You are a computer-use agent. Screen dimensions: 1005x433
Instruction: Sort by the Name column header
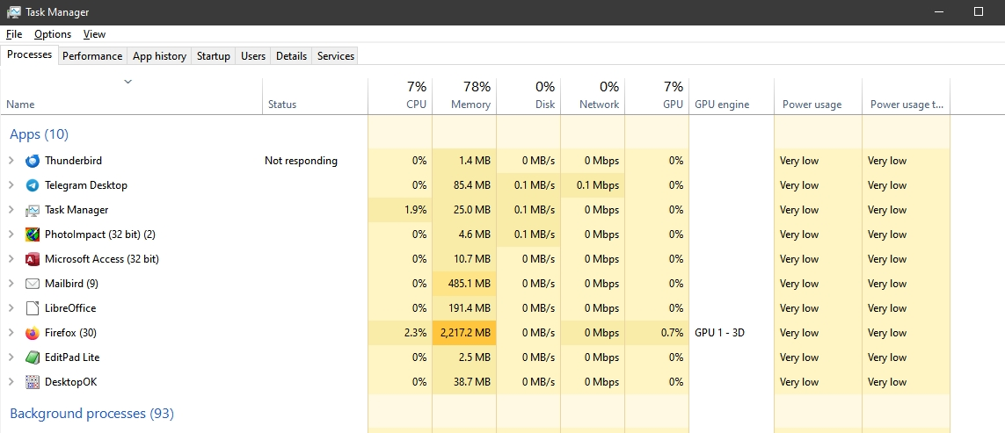(x=131, y=96)
